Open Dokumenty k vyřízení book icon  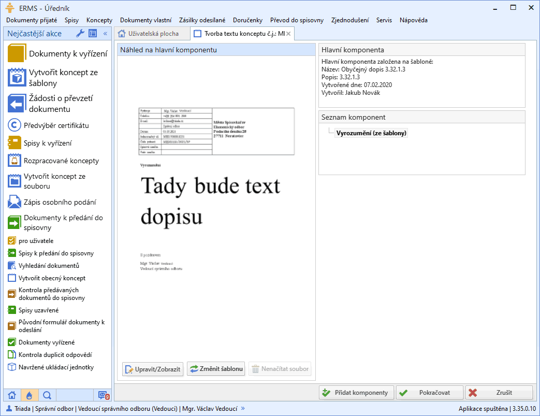(17, 53)
